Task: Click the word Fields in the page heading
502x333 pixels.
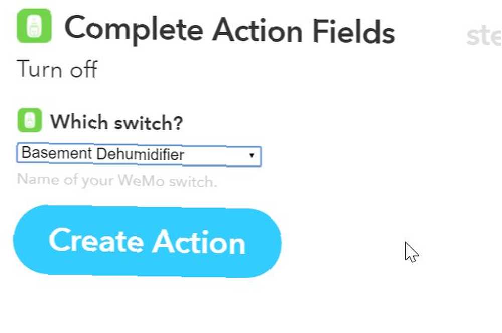Action: coord(353,31)
